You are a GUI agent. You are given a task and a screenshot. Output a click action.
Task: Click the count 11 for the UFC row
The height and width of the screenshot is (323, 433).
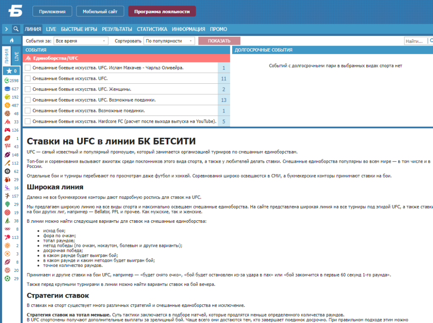coord(224,79)
